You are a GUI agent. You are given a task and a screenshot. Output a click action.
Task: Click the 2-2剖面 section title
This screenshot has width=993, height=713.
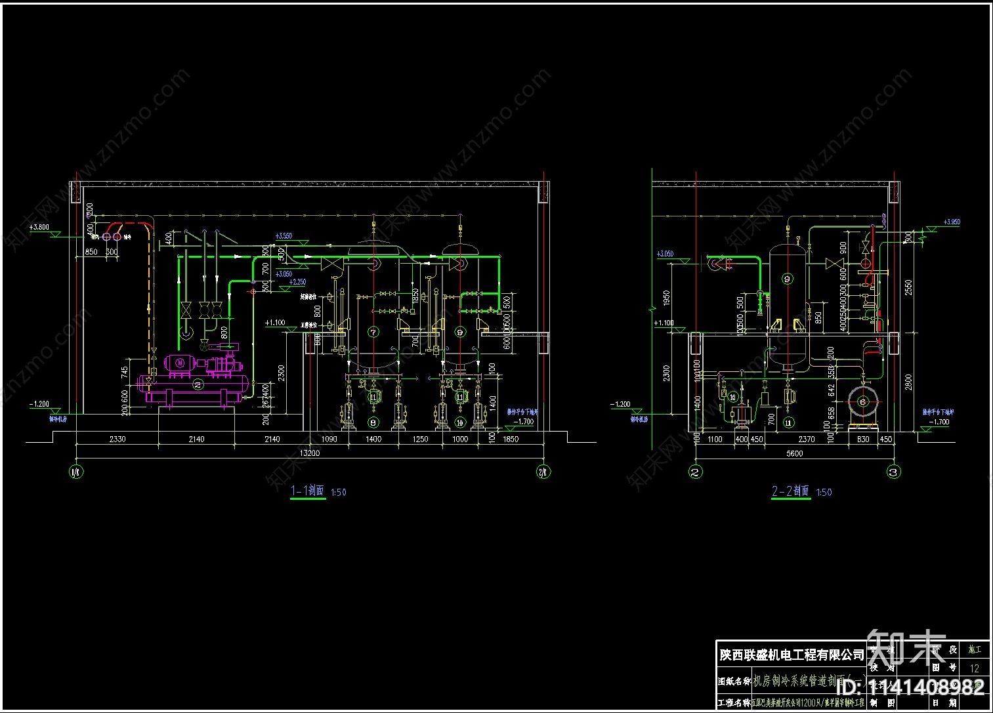791,491
